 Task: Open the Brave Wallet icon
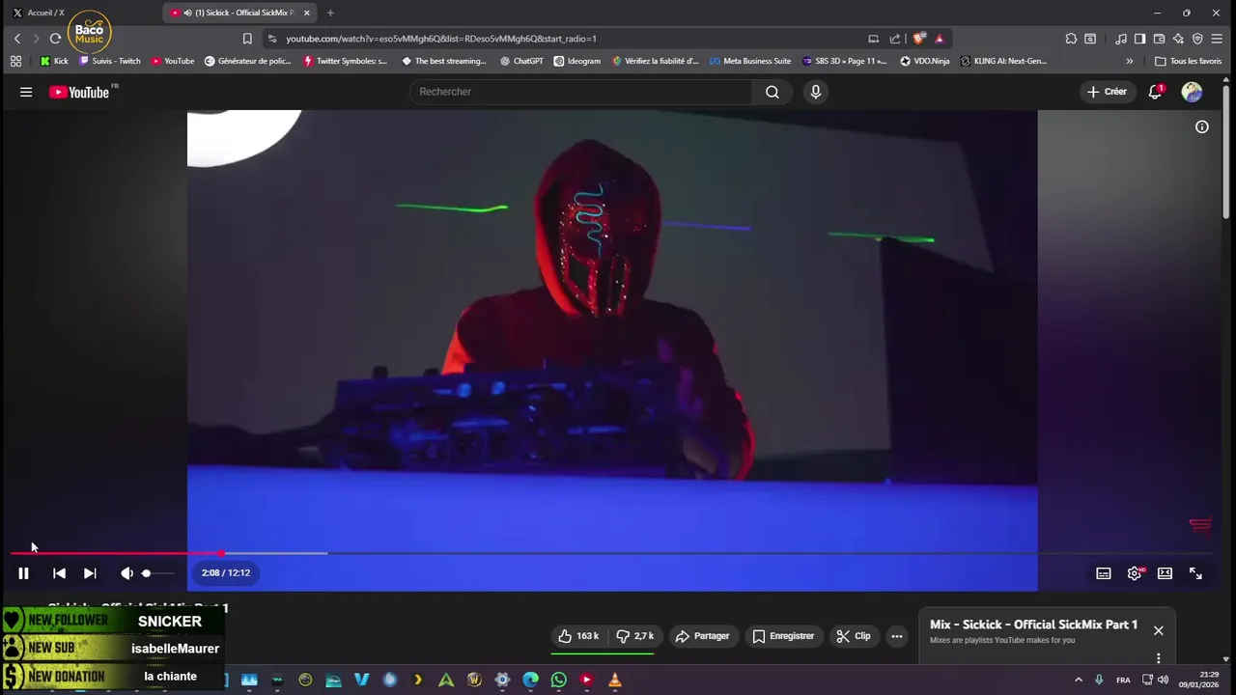1159,39
